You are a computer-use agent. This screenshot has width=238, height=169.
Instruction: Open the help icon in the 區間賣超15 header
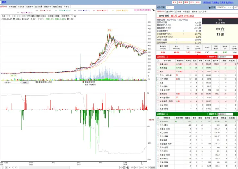207,114
